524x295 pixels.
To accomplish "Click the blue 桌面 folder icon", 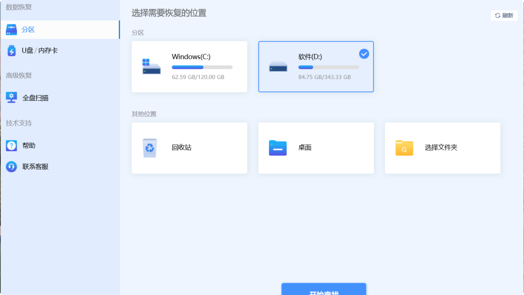I will [278, 148].
